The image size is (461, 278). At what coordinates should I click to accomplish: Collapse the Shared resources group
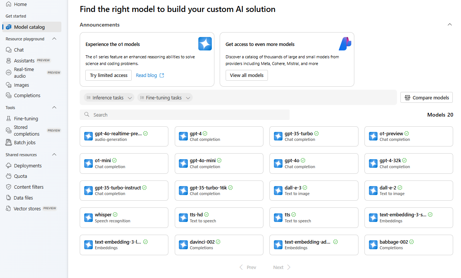[x=54, y=155]
